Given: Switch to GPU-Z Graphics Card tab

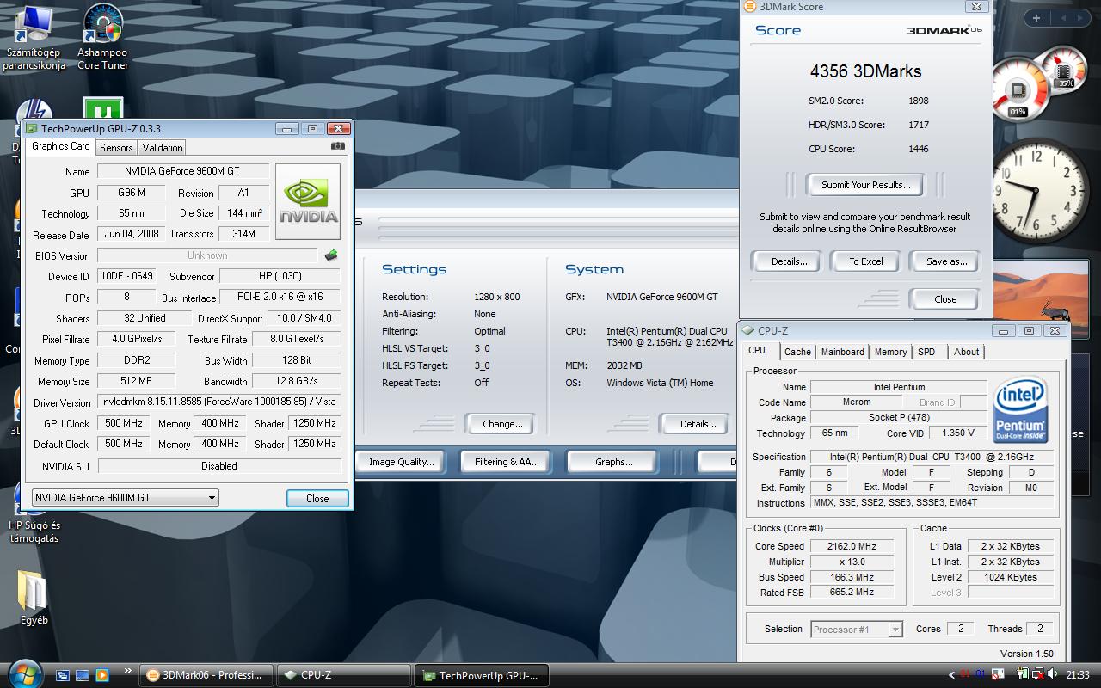Looking at the screenshot, I should tap(60, 146).
